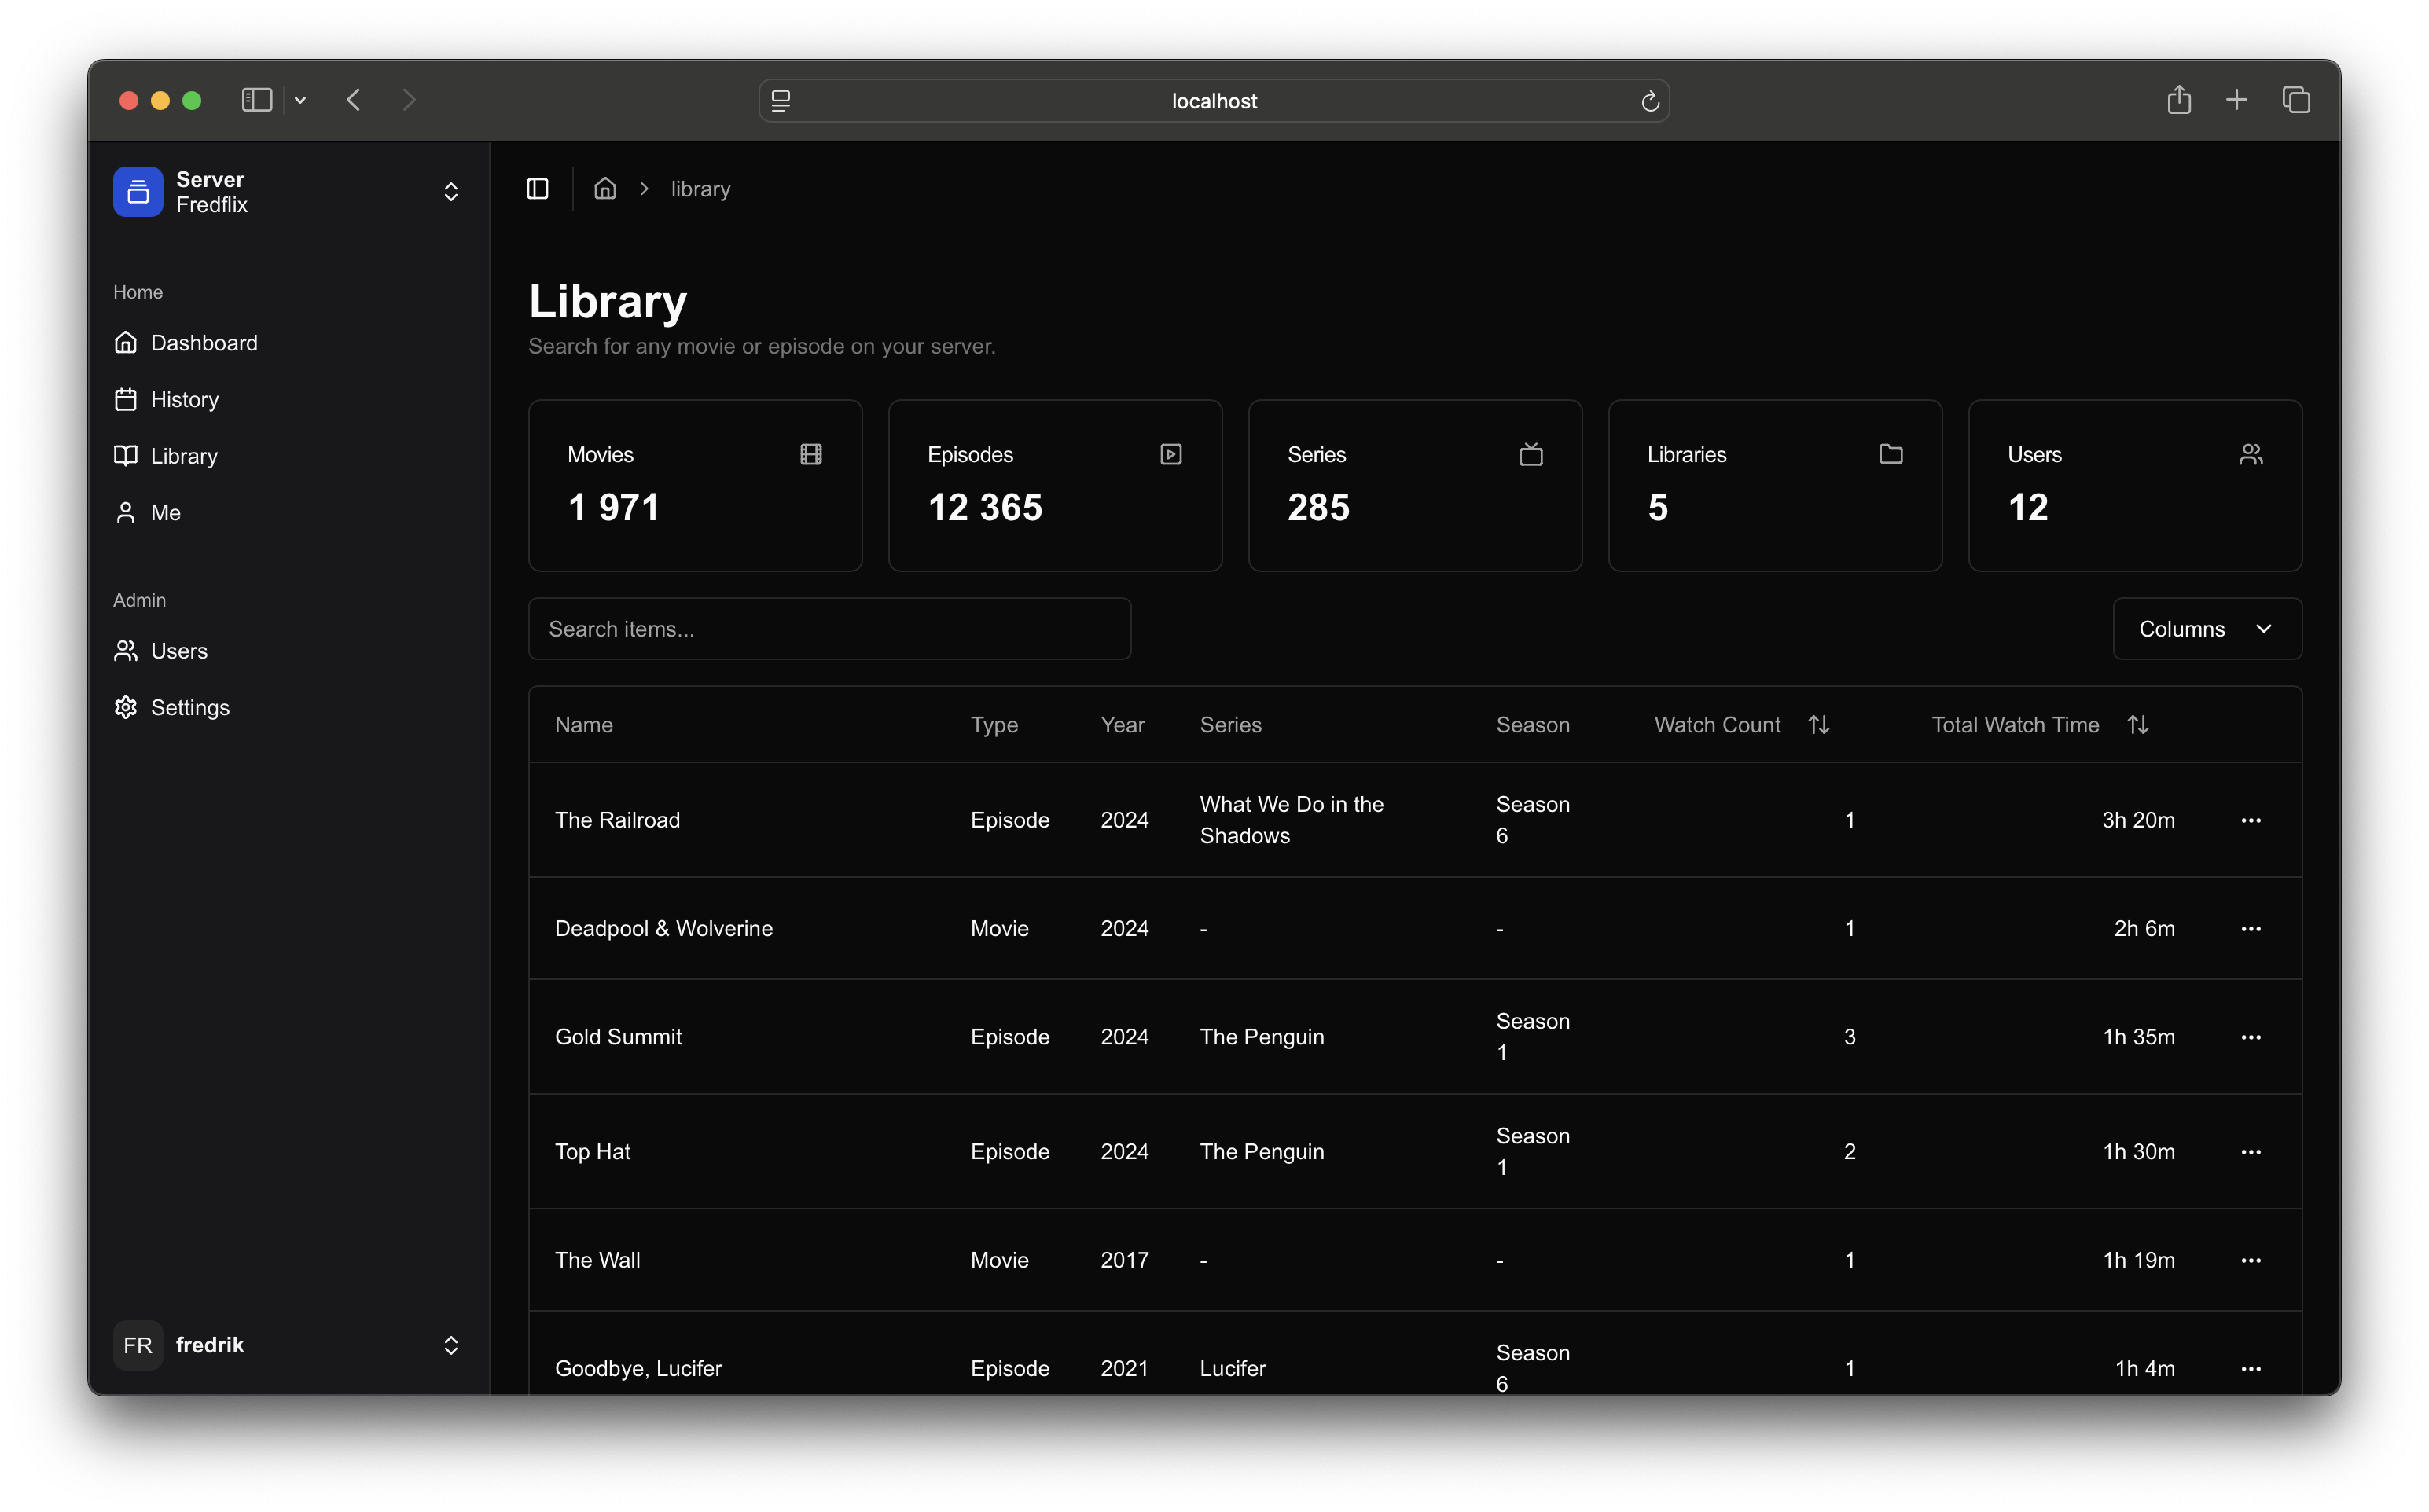
Task: Click the Movies 1 971 stat card
Action: point(695,486)
